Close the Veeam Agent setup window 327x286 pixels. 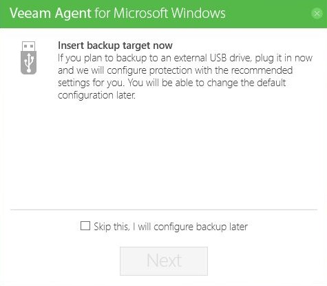(317, 14)
